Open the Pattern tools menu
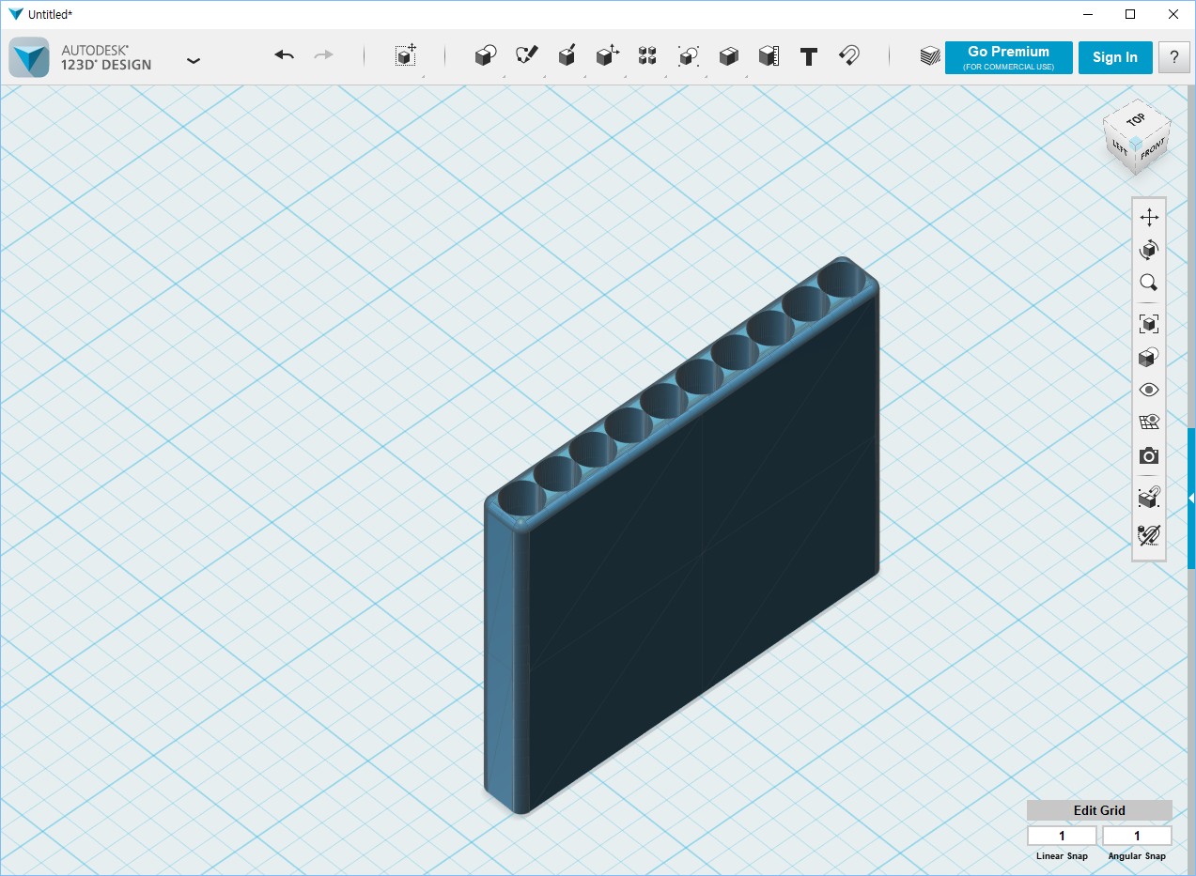The height and width of the screenshot is (876, 1196). [x=647, y=56]
